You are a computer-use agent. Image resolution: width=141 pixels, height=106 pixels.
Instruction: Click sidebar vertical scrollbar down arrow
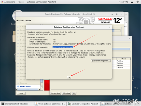(x=42, y=87)
